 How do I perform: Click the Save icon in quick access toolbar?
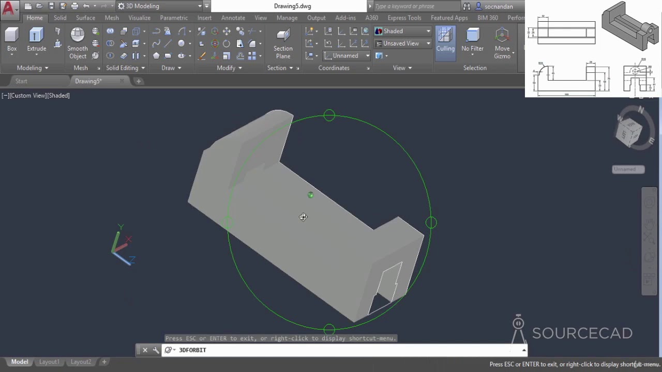[51, 6]
